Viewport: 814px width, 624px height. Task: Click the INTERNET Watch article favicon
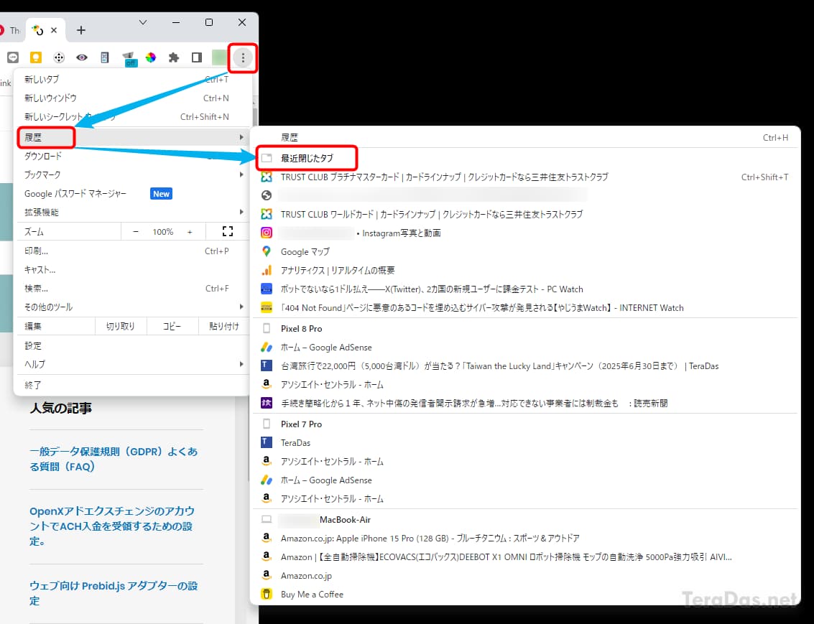(x=267, y=307)
